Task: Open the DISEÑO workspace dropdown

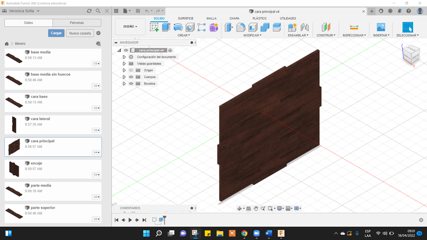Action: pyautogui.click(x=130, y=27)
